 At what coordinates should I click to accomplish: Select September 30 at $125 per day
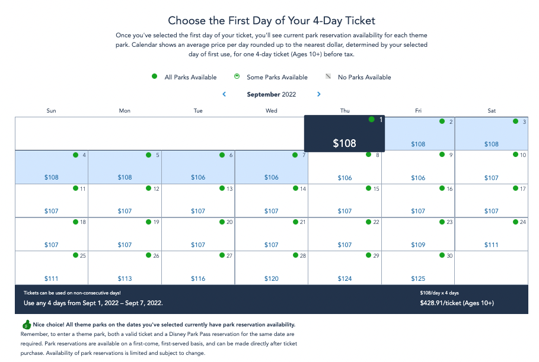(x=418, y=268)
